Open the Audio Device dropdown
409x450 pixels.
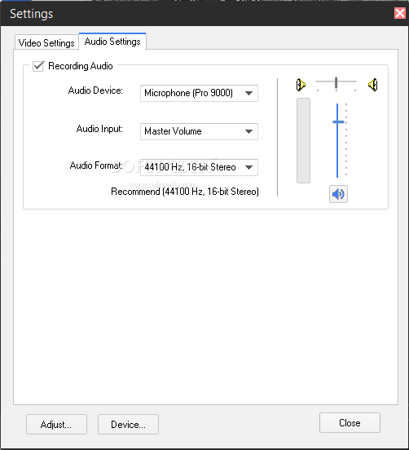tap(199, 93)
